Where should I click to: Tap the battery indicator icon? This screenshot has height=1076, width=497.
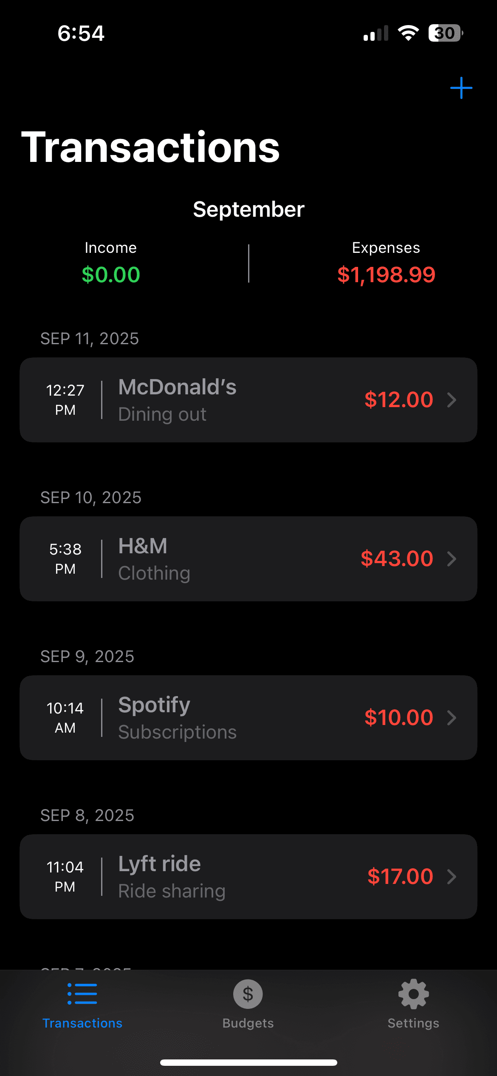(445, 33)
